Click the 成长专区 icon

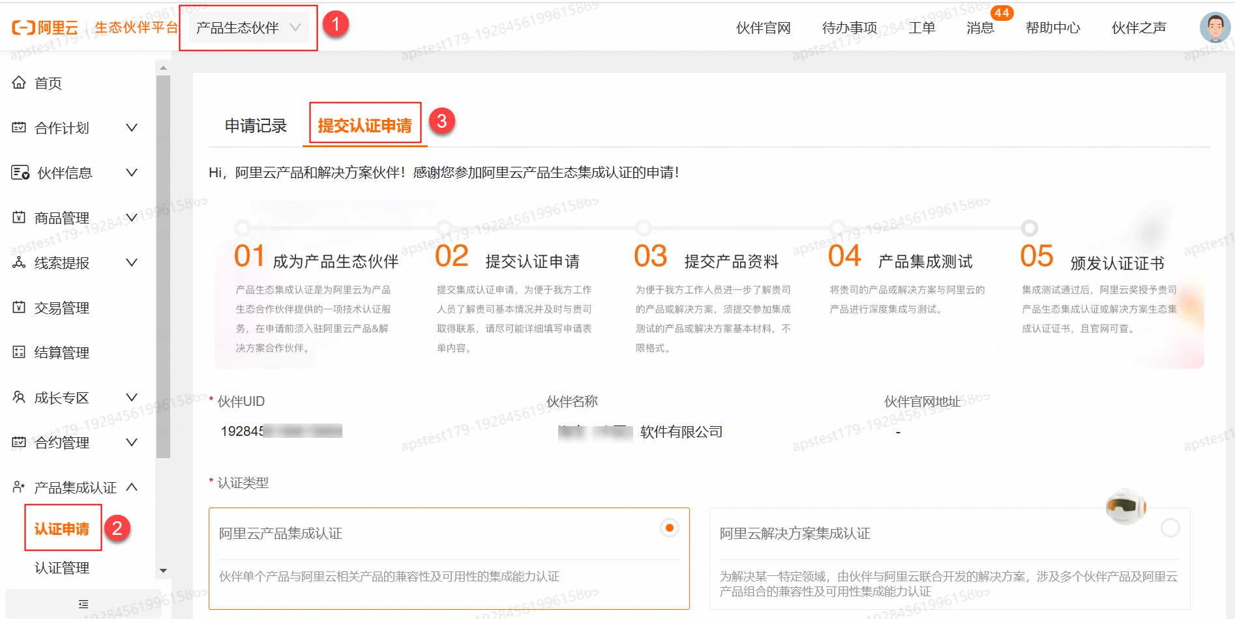[x=19, y=397]
